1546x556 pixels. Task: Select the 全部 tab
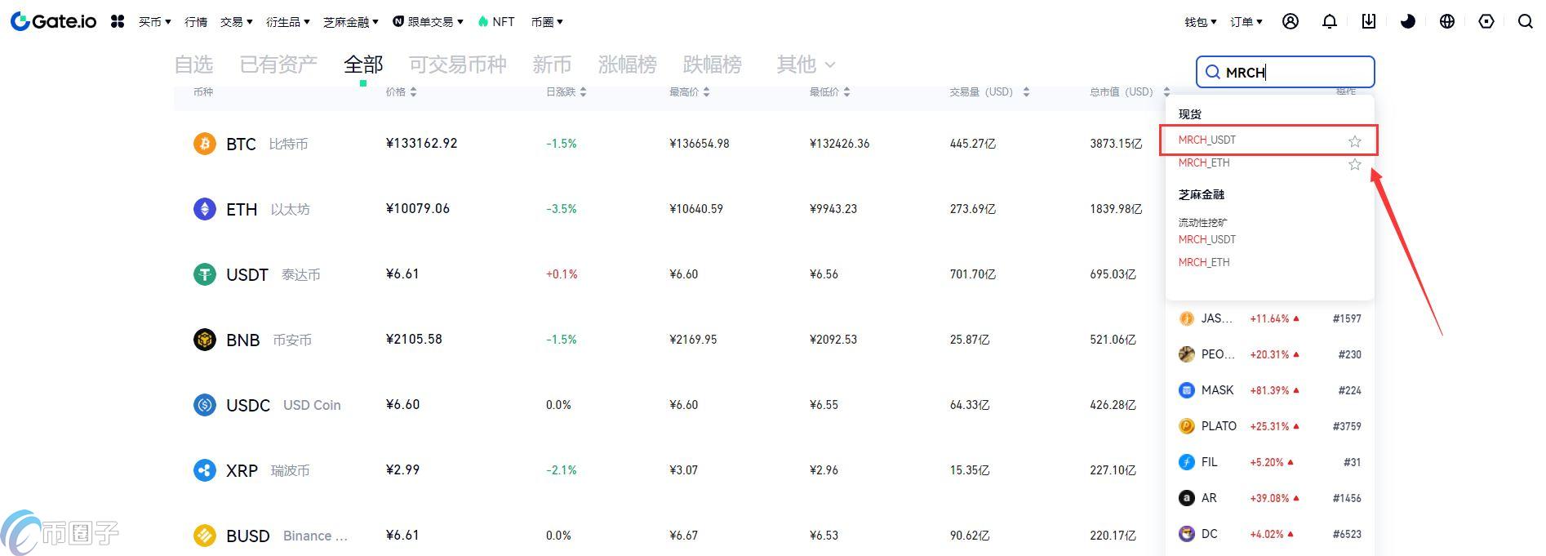[363, 64]
